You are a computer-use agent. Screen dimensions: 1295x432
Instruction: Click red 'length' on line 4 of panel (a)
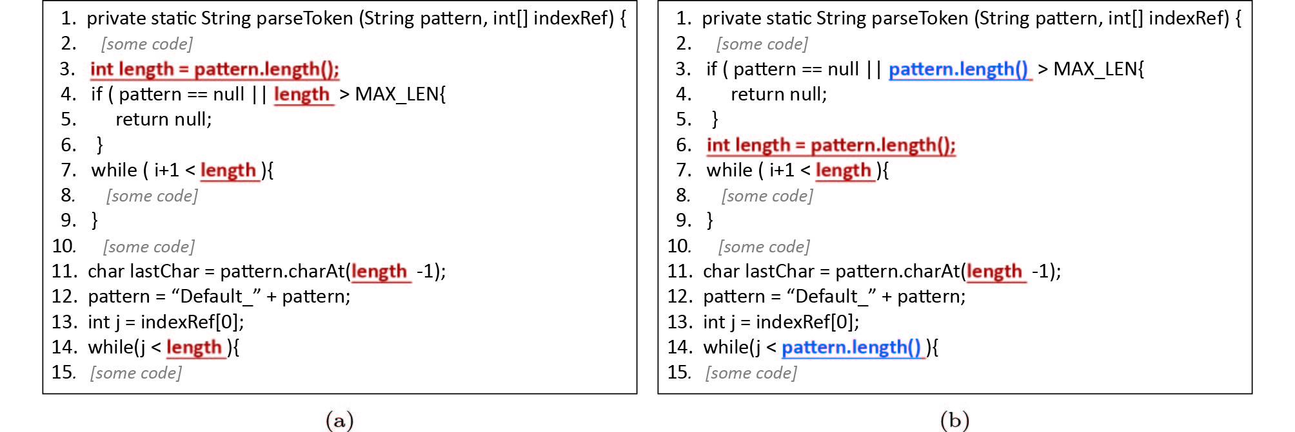tap(302, 95)
